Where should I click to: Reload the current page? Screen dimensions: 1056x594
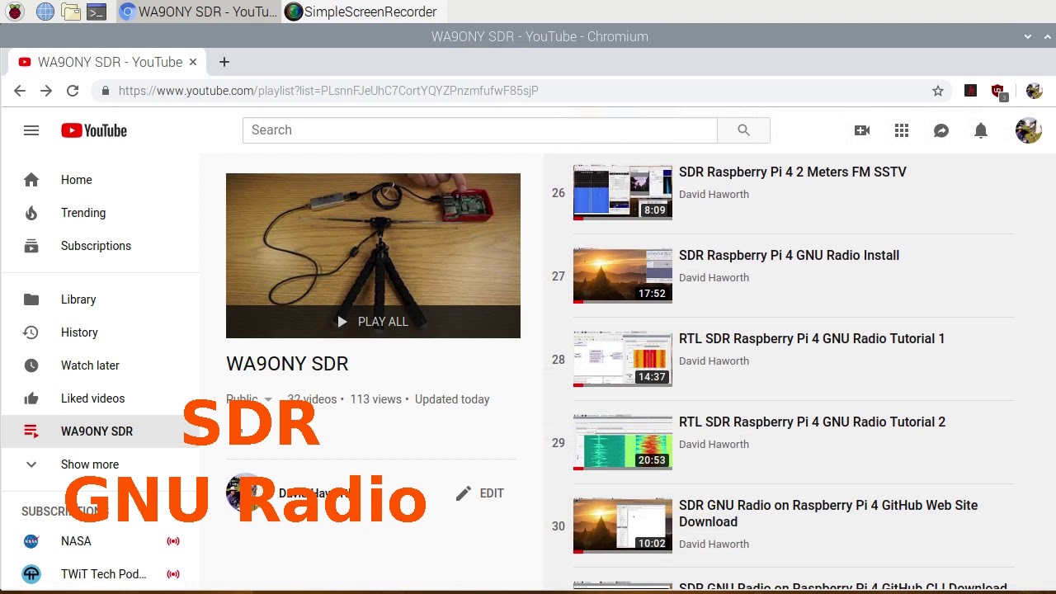point(73,91)
